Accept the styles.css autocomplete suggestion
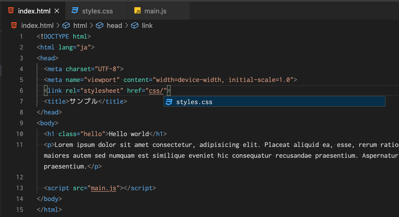 tap(274, 102)
